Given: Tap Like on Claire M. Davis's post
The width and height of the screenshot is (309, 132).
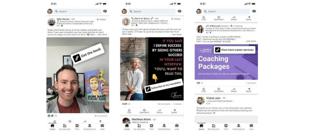Looking at the screenshot, I should (129, 111).
